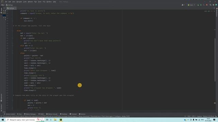Image resolution: width=218 pixels, height=122 pixels.
Task: Click the ENG language indicator
Action: pyautogui.click(x=202, y=120)
